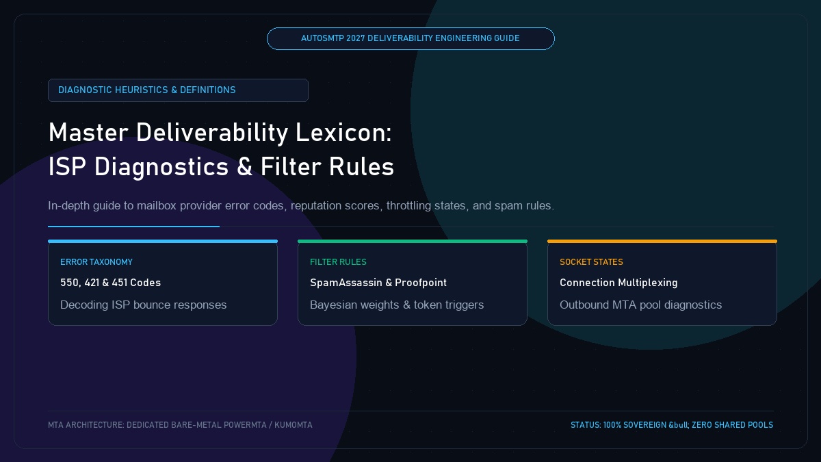Click 'Outbound MTA pool diagnostics' text
The width and height of the screenshot is (821, 462).
640,305
